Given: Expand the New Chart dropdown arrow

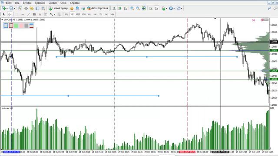Looking at the screenshot, I should click(x=7, y=8).
